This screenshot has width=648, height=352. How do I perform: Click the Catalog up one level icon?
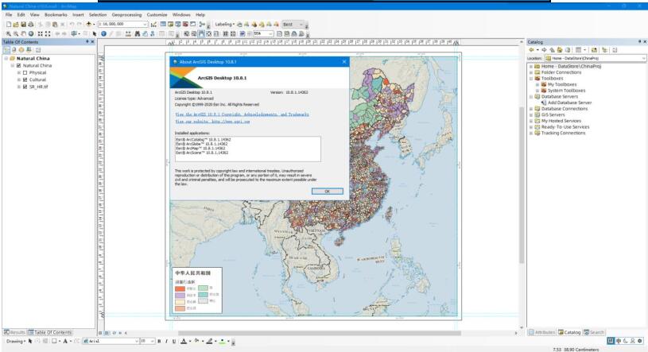click(x=552, y=50)
